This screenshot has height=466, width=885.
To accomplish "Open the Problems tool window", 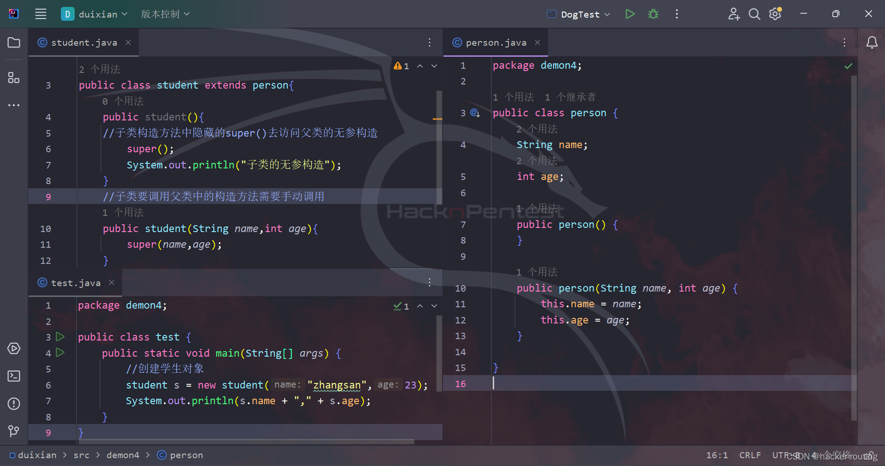I will click(x=13, y=404).
